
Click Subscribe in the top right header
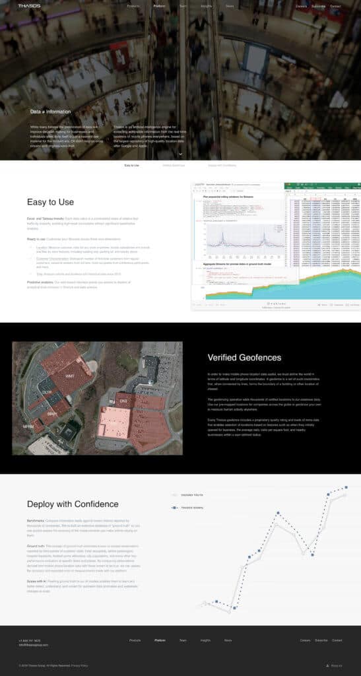(x=318, y=7)
